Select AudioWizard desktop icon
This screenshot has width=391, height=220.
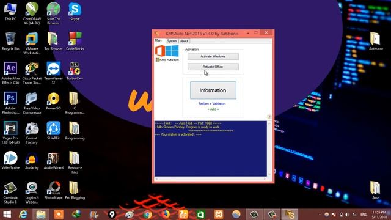click(53, 160)
